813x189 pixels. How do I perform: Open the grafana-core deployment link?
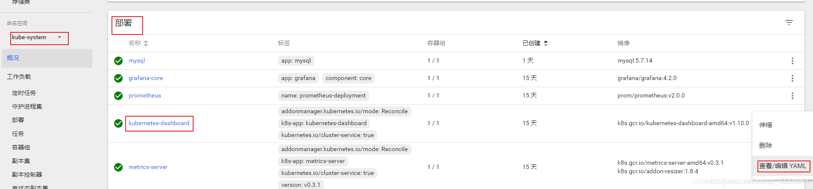146,78
